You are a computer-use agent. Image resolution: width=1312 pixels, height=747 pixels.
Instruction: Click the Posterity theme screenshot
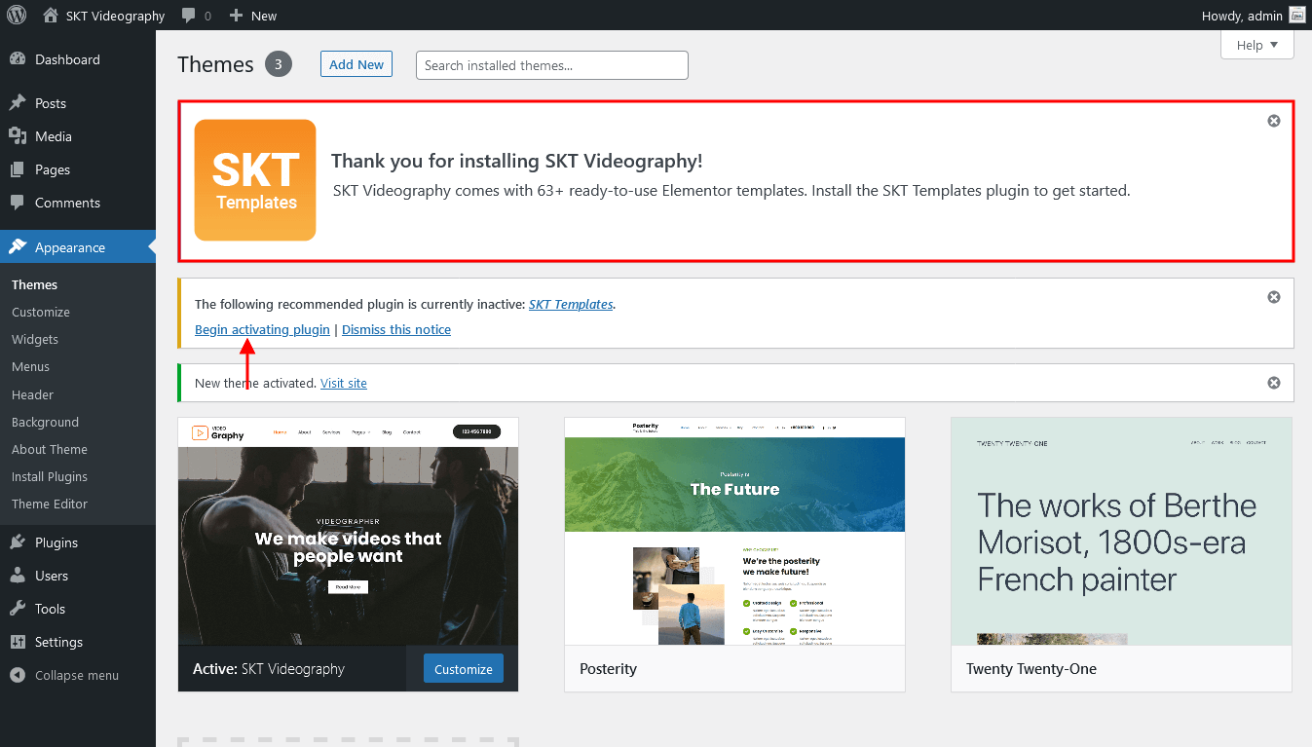[x=734, y=532]
